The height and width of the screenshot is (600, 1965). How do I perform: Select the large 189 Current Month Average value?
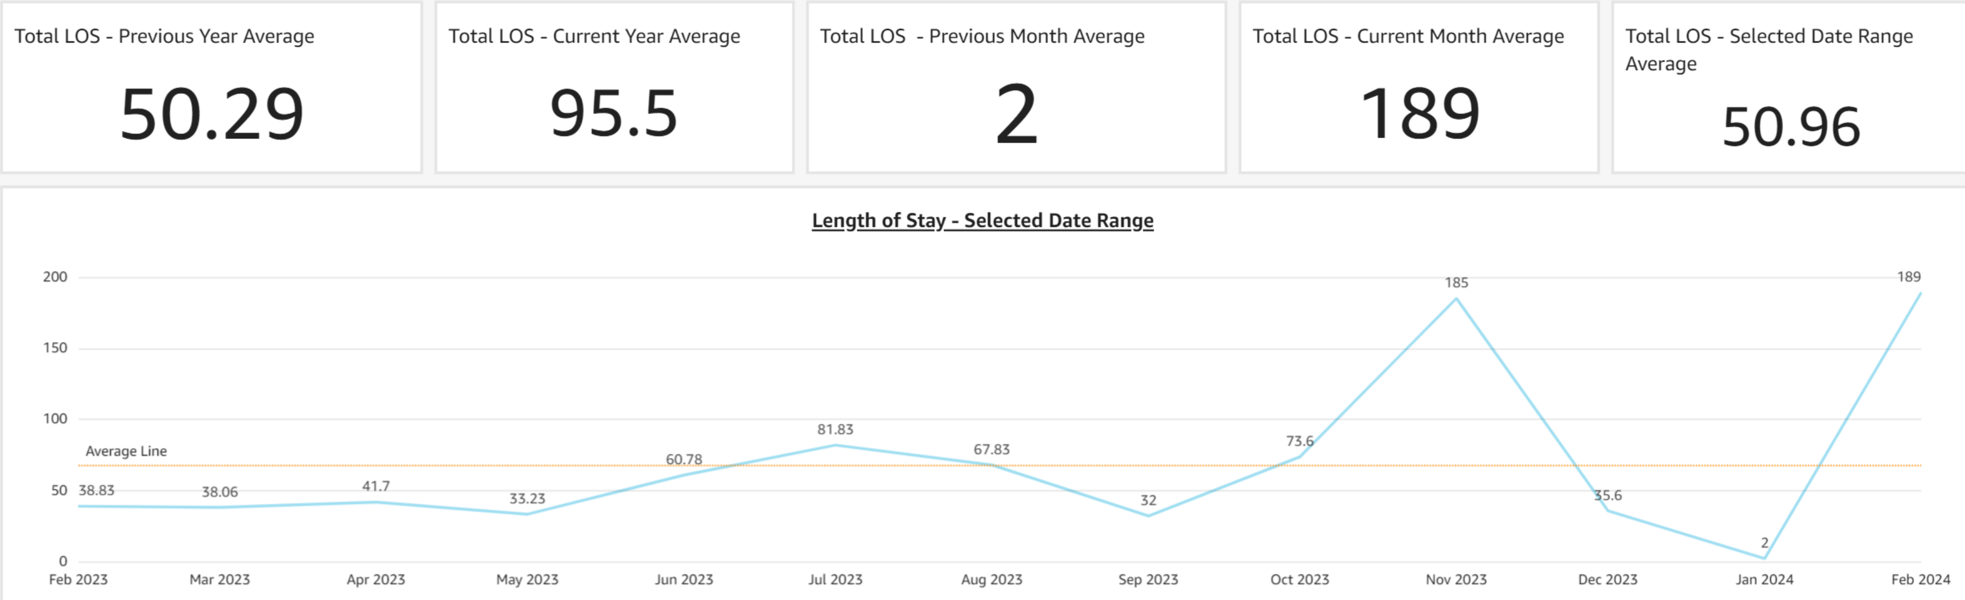pyautogui.click(x=1420, y=115)
